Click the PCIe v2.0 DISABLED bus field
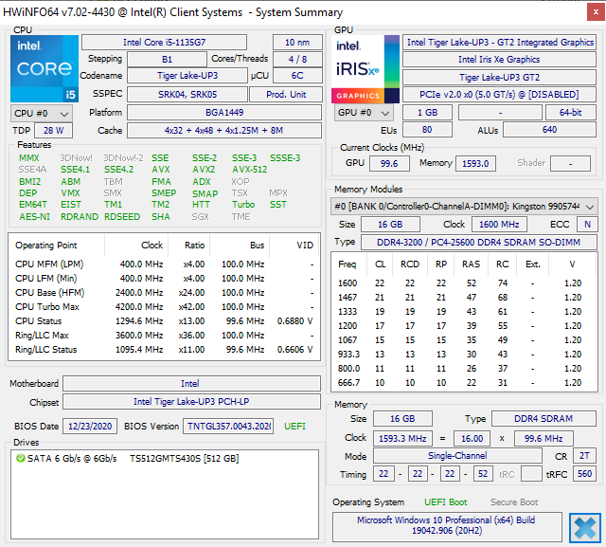 tap(500, 94)
